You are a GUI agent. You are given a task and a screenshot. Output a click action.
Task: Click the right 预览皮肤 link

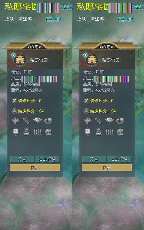pyautogui.click(x=125, y=19)
